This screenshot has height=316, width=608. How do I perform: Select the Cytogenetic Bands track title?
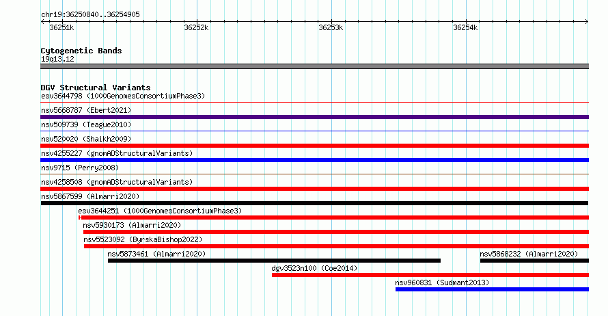81,51
